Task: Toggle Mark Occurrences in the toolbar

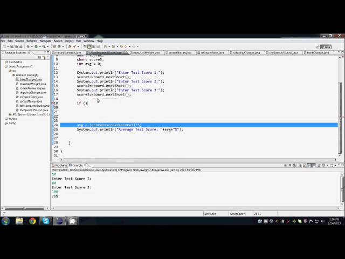Action: click(x=89, y=46)
